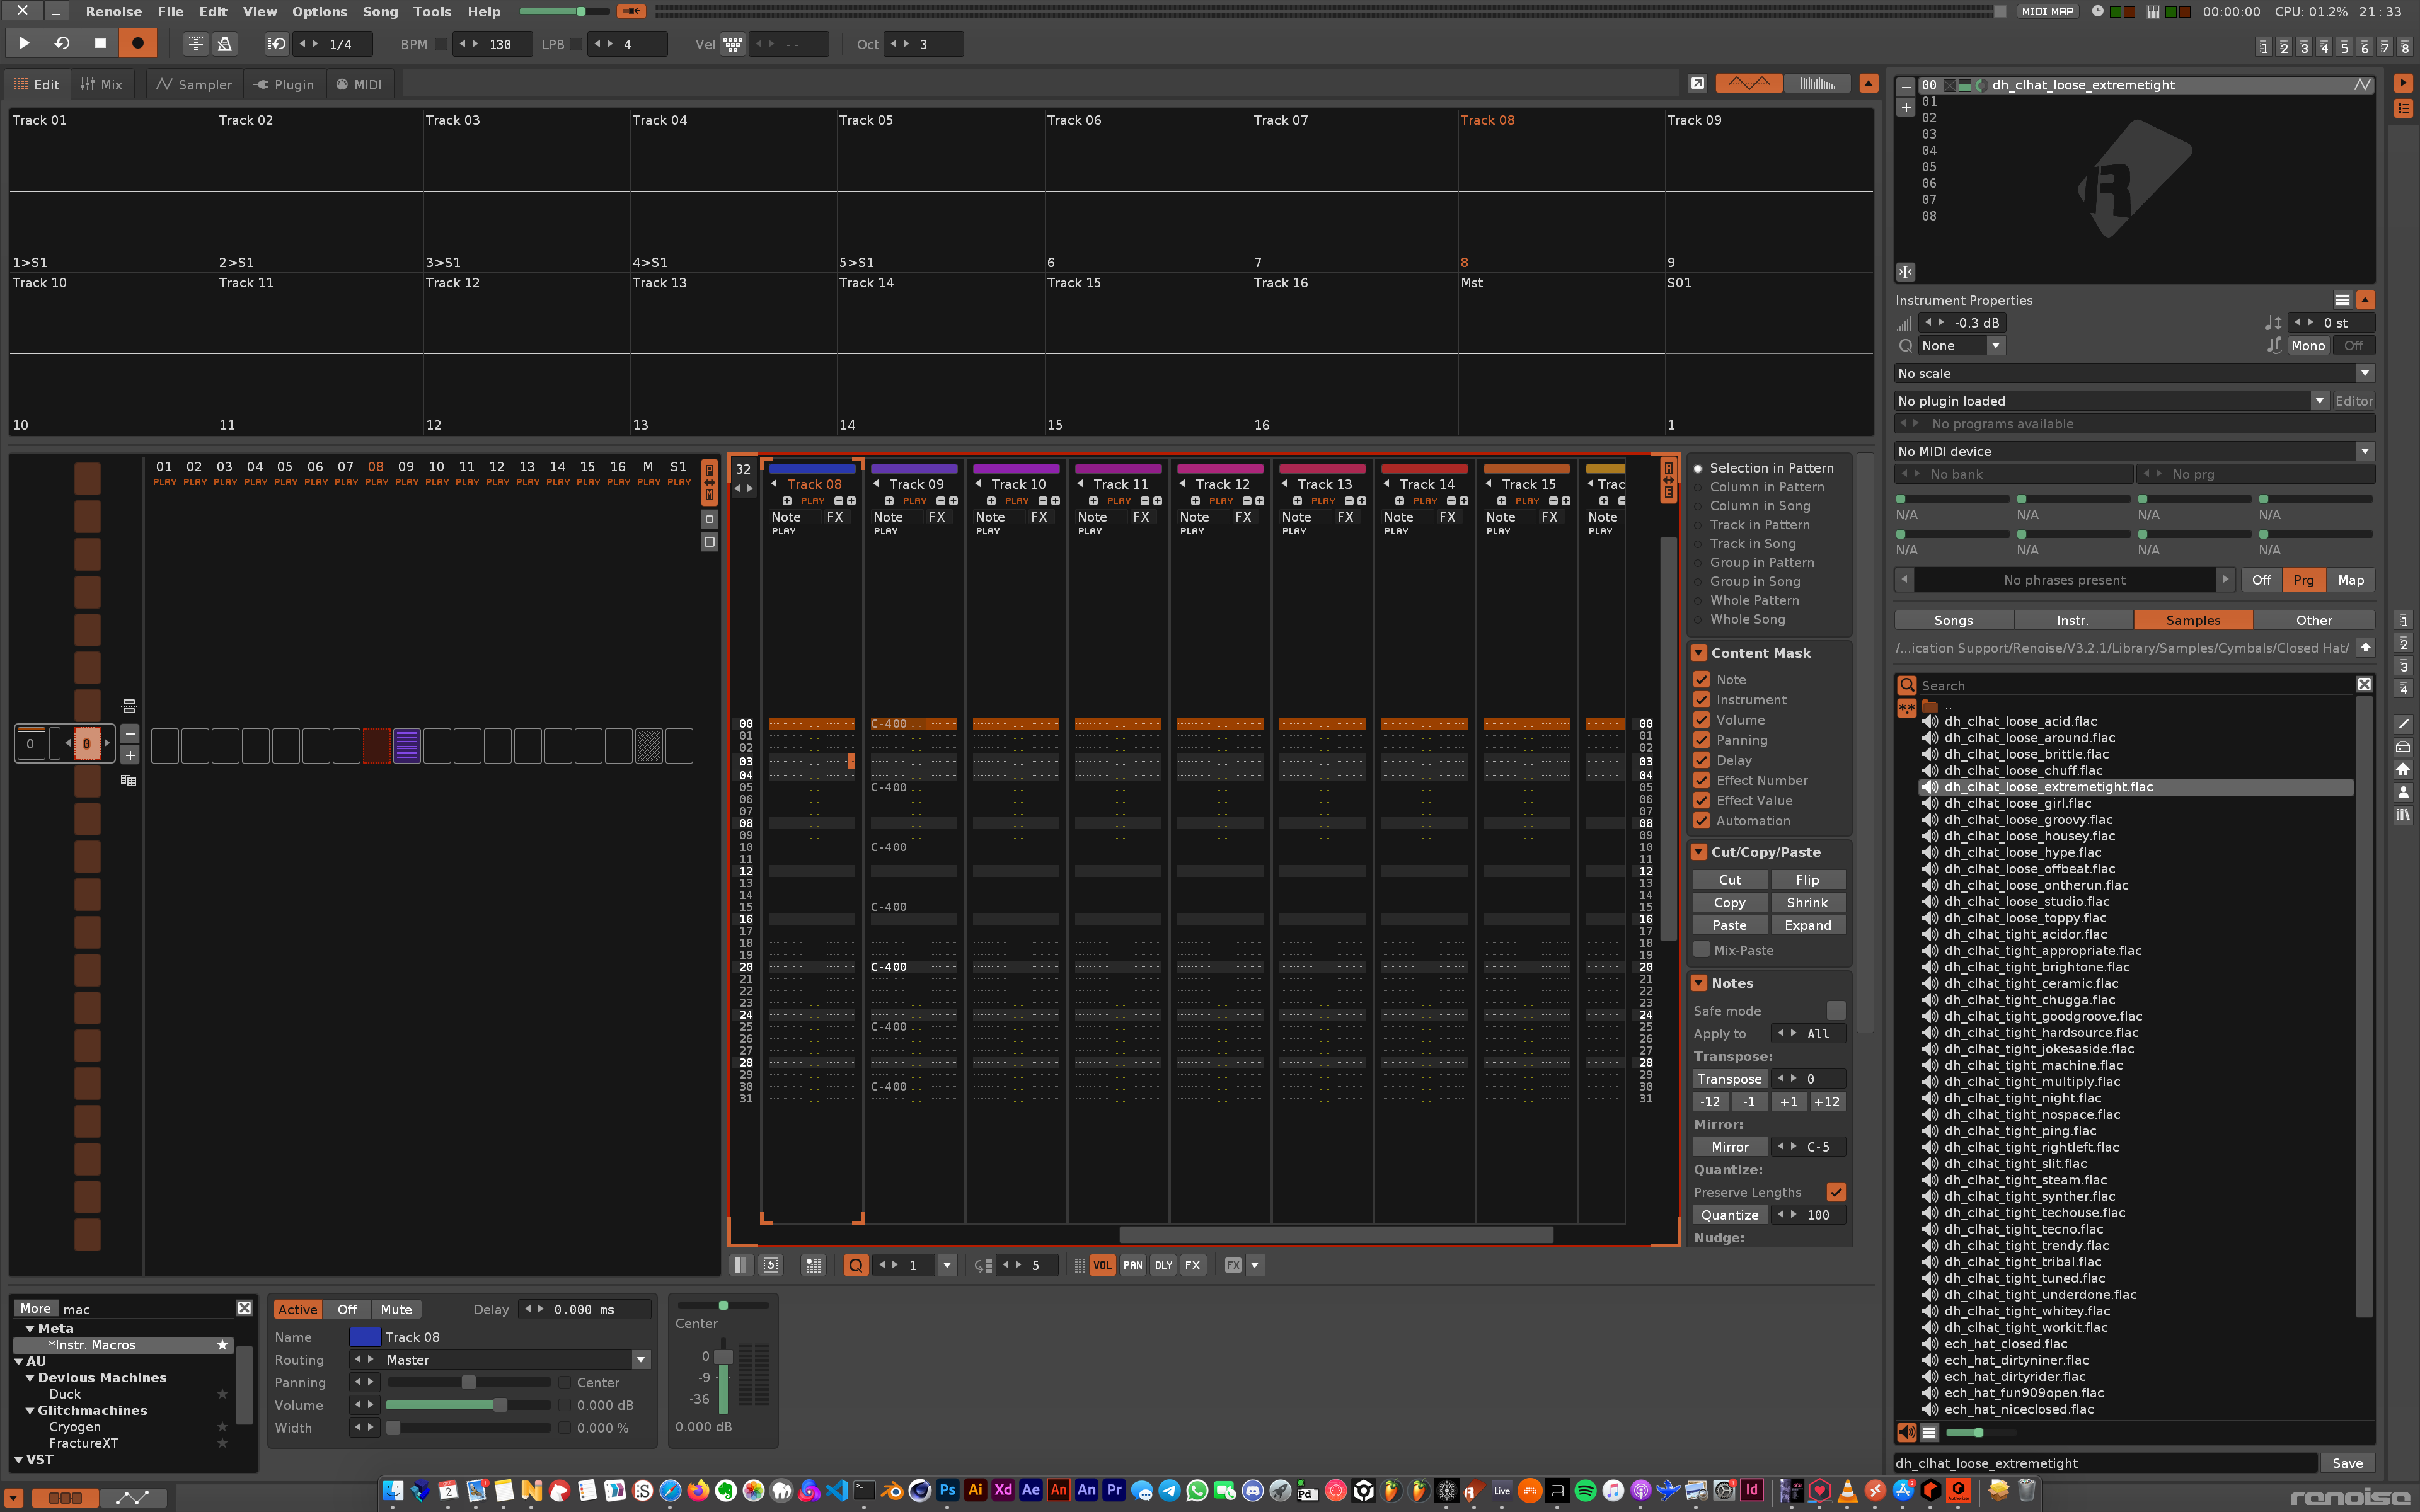Click the Quantize button
This screenshot has height=1512, width=2420.
(1730, 1215)
